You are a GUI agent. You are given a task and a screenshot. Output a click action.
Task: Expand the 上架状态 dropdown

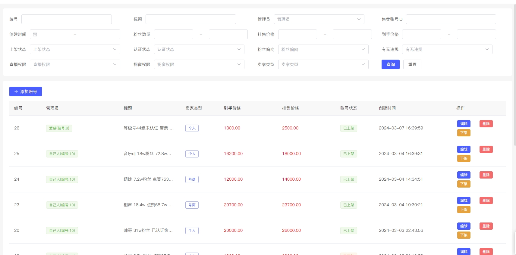[x=75, y=49]
